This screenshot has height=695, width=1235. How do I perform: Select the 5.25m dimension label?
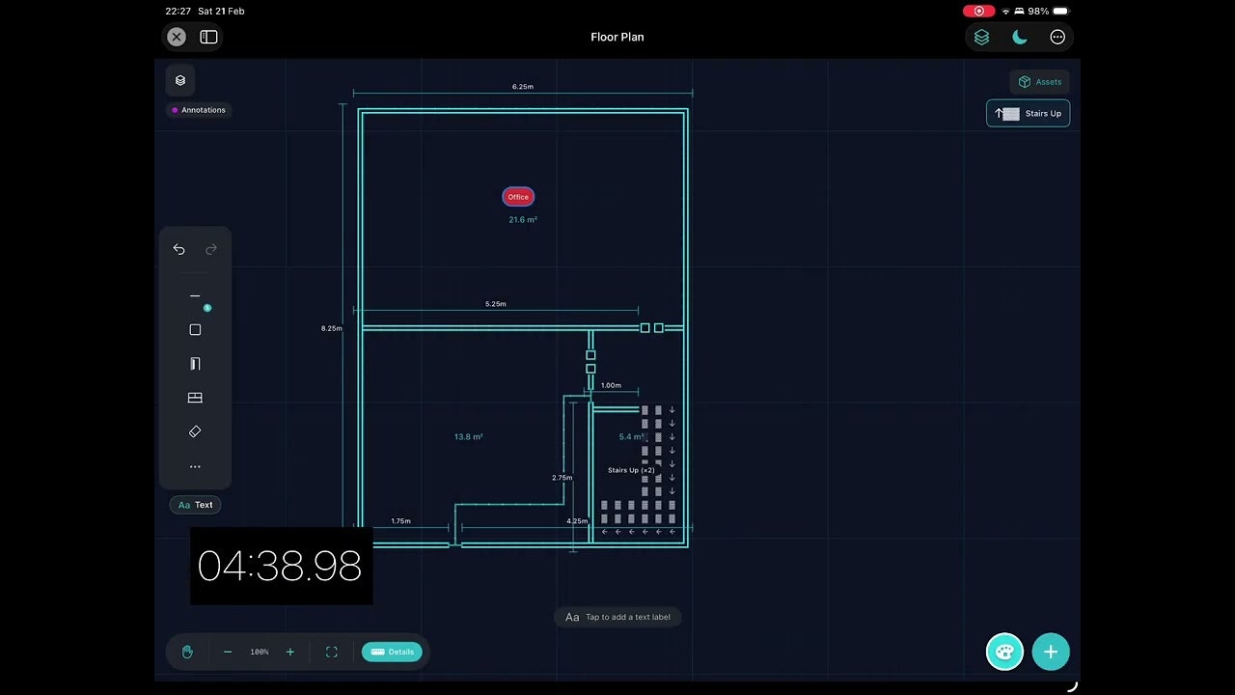(x=496, y=304)
